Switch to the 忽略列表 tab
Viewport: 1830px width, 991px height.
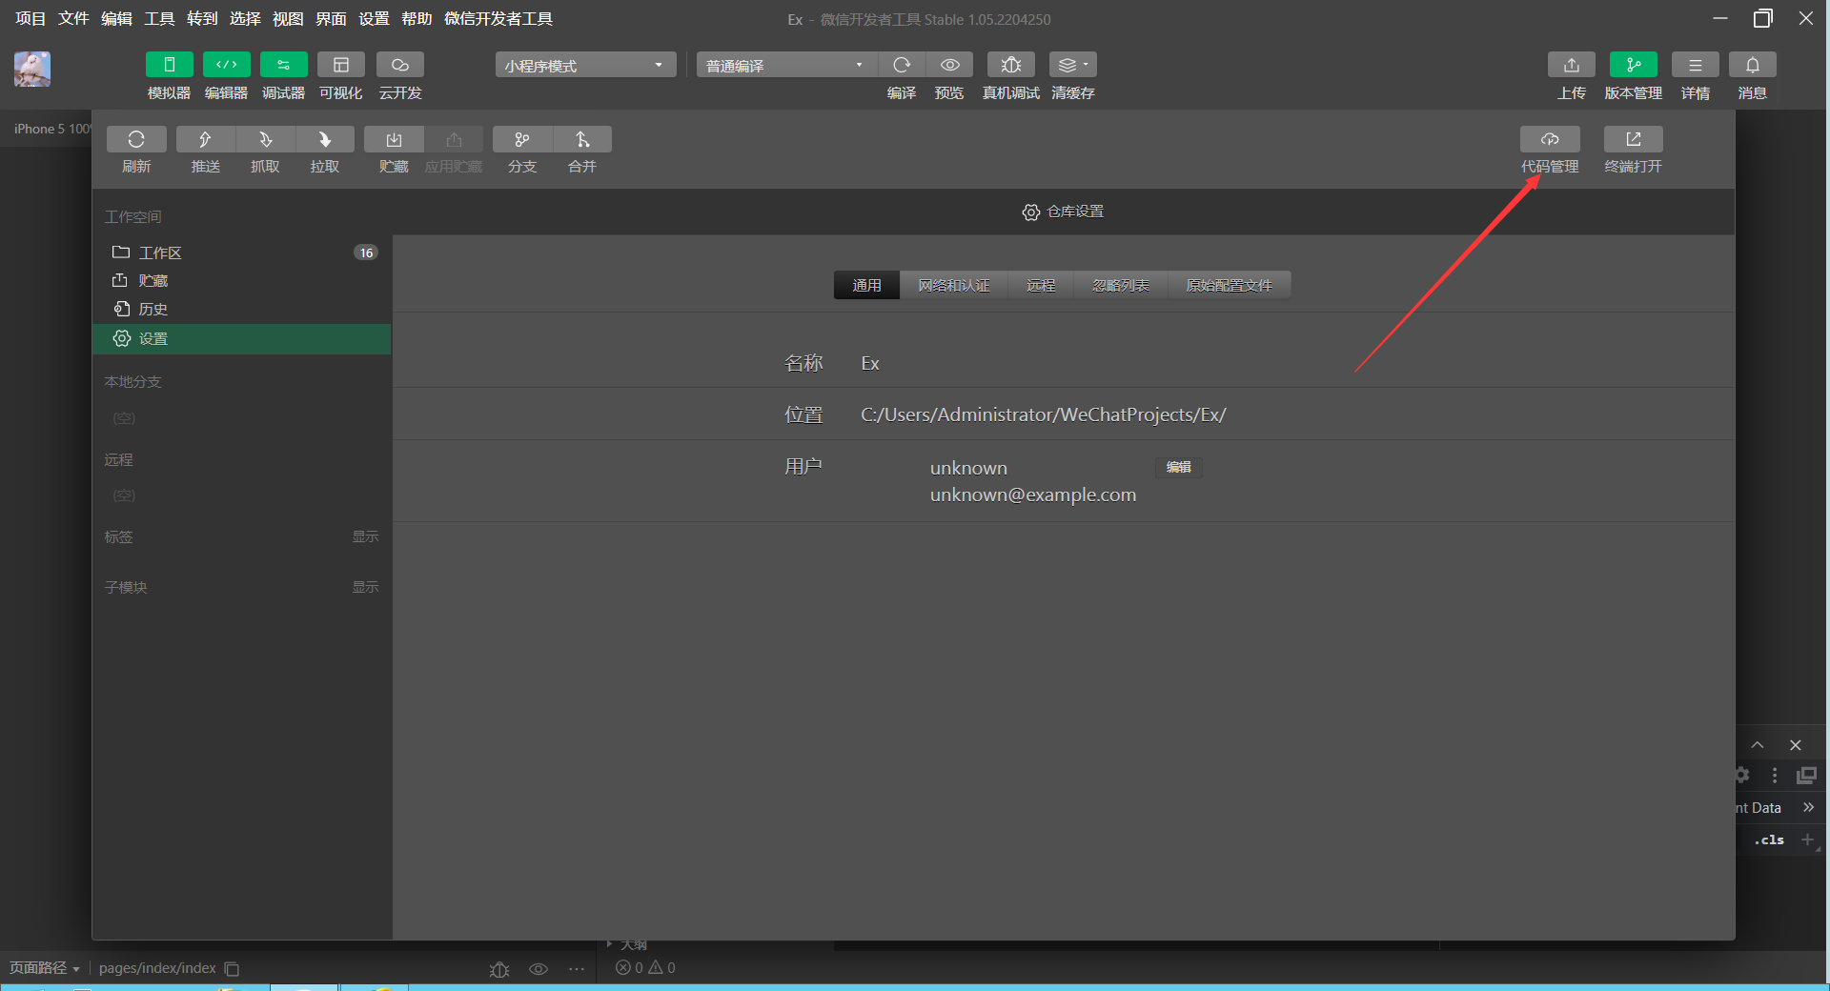pos(1121,285)
